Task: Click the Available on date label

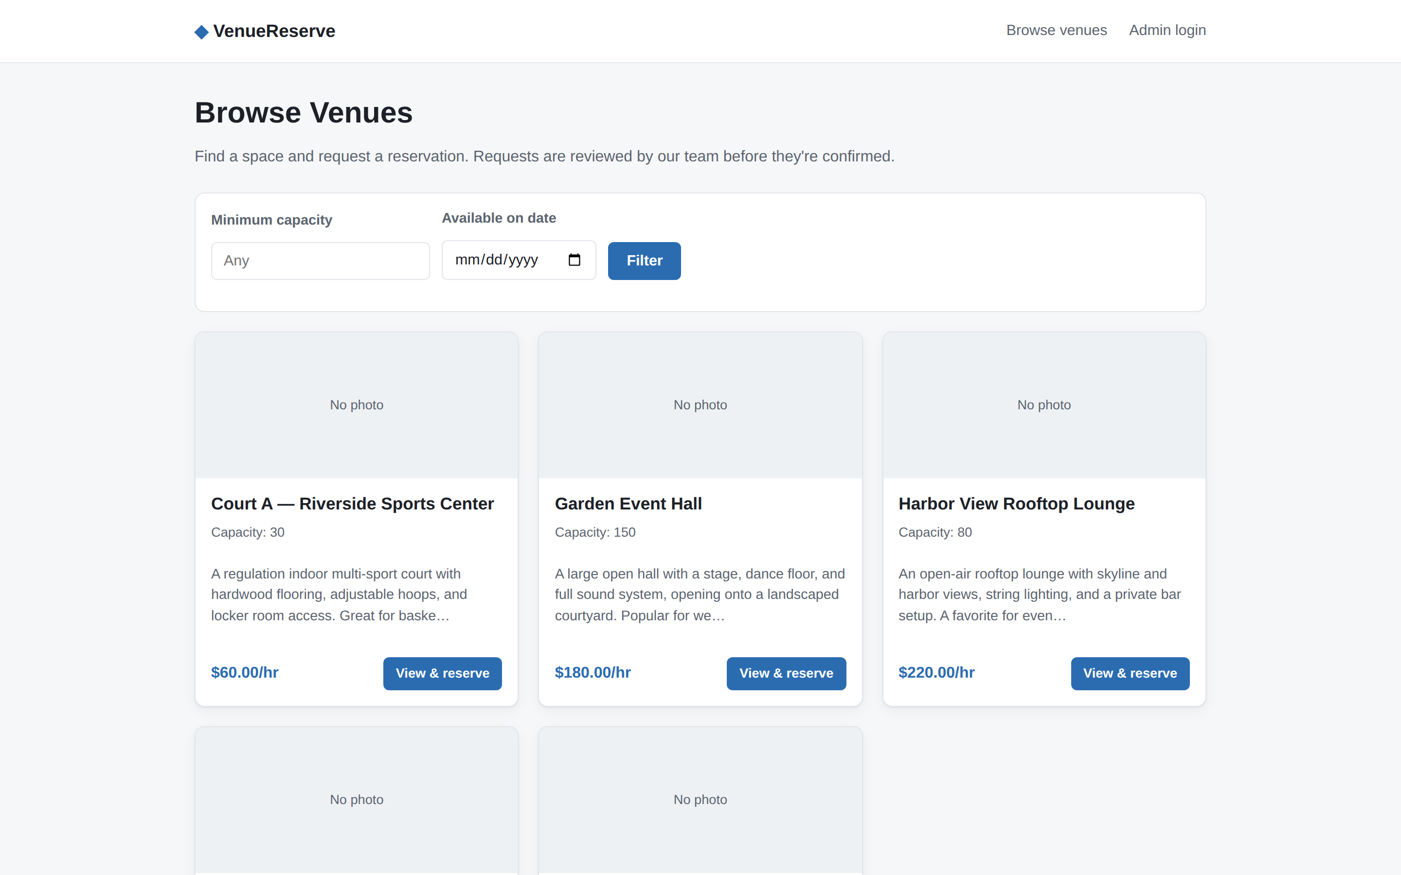Action: [499, 218]
